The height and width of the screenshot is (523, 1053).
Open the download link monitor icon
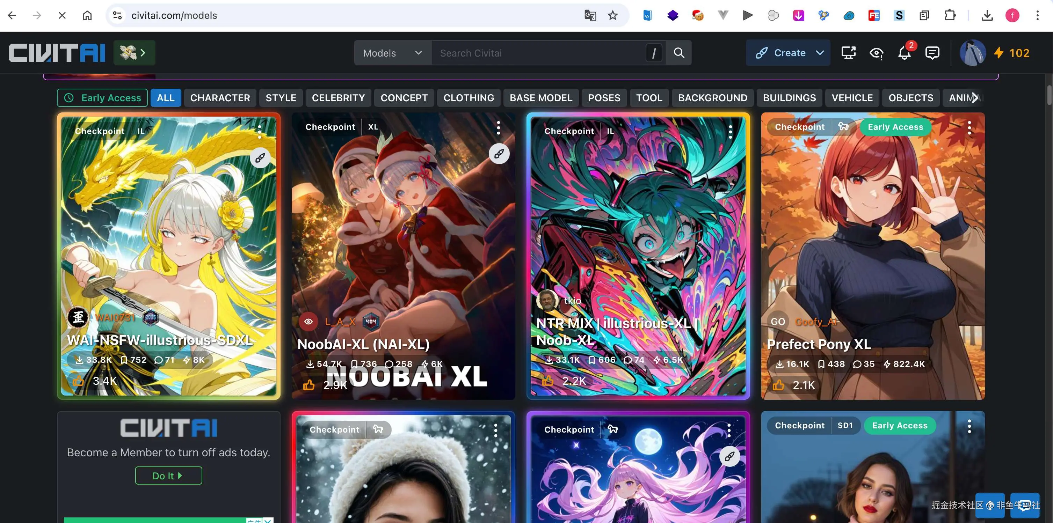tap(848, 53)
